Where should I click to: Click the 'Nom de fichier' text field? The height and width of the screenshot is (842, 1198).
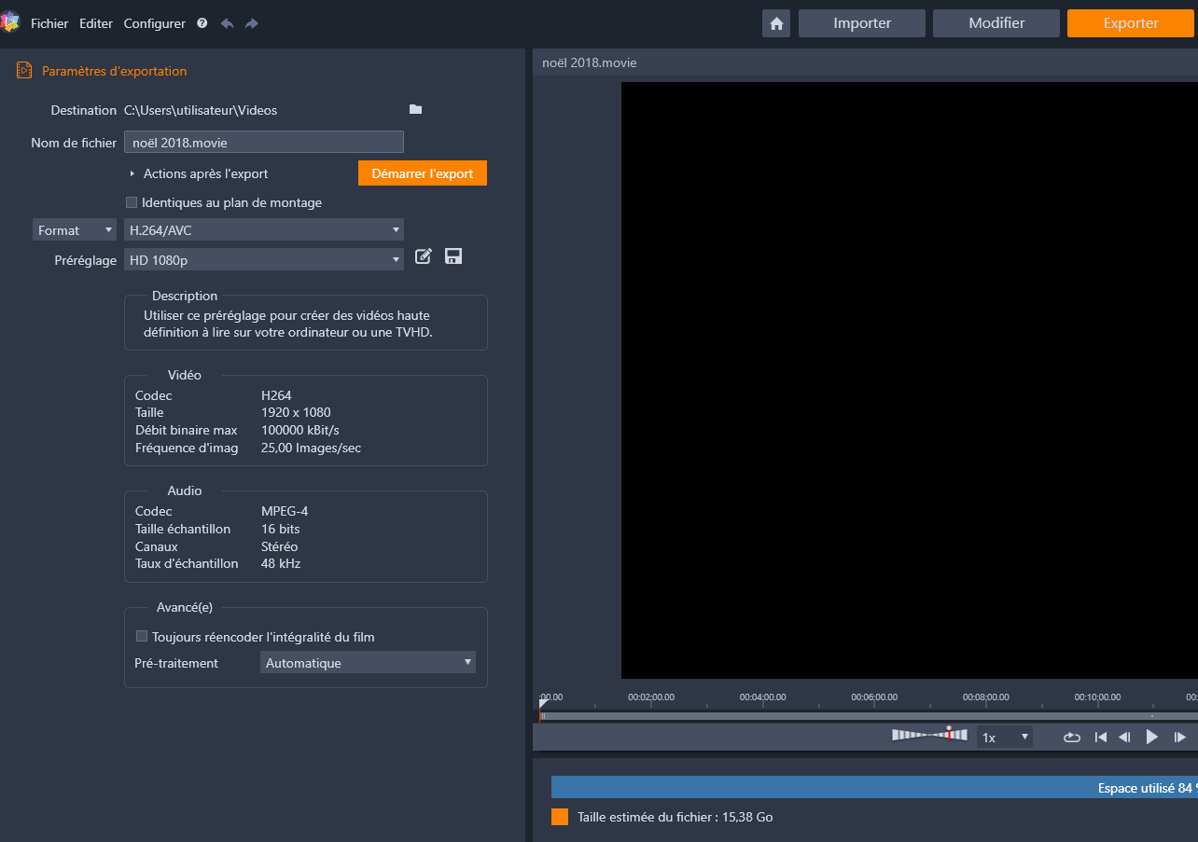[264, 143]
